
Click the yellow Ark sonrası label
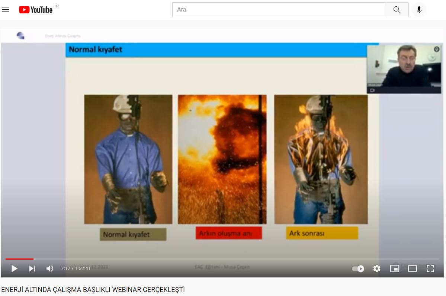click(x=322, y=233)
